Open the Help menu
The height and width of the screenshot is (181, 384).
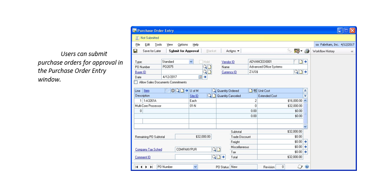[x=196, y=45]
